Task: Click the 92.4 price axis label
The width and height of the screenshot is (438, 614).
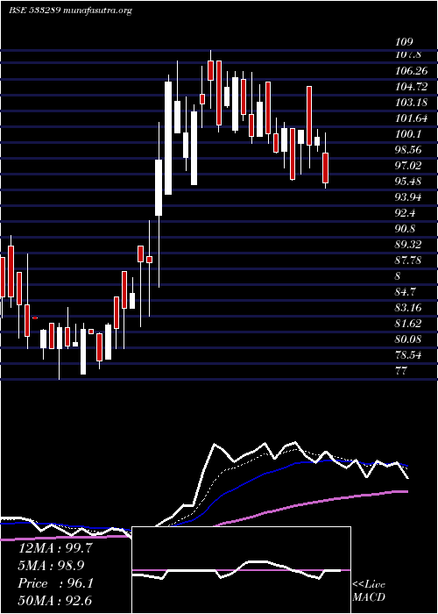Action: (406, 213)
